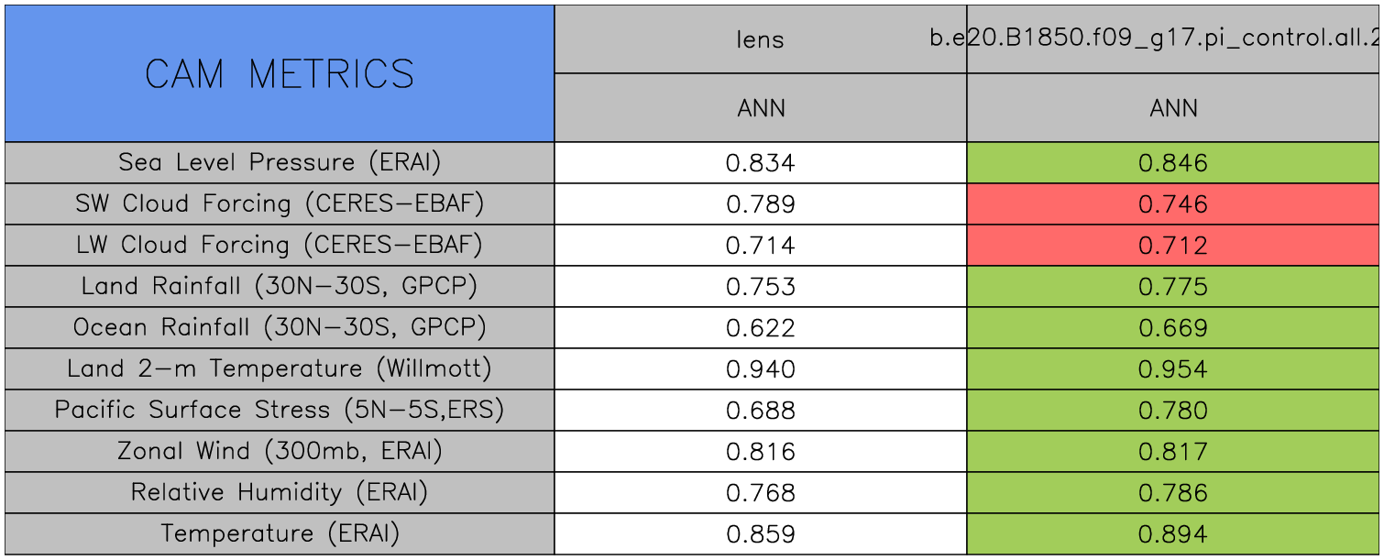The image size is (1384, 560).
Task: Select the Sea Level Pressure (ERAI) row label
Action: [x=280, y=163]
